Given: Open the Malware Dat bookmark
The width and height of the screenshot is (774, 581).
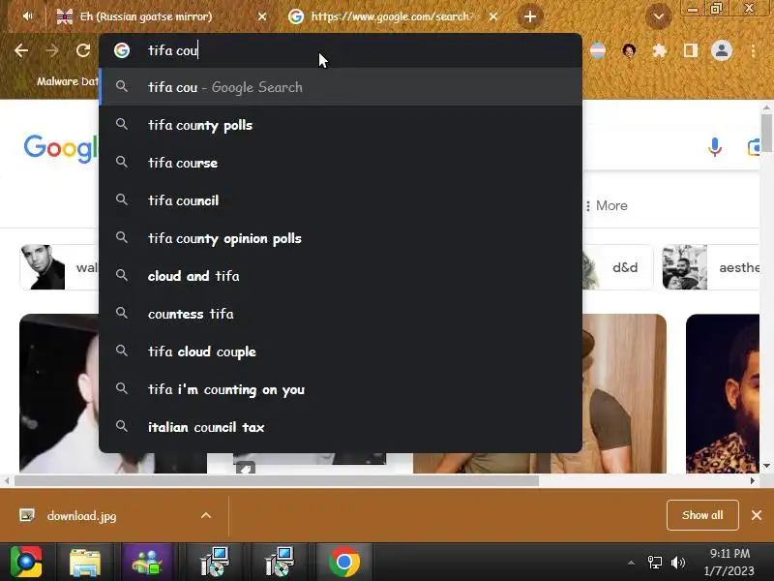Looking at the screenshot, I should (x=67, y=81).
